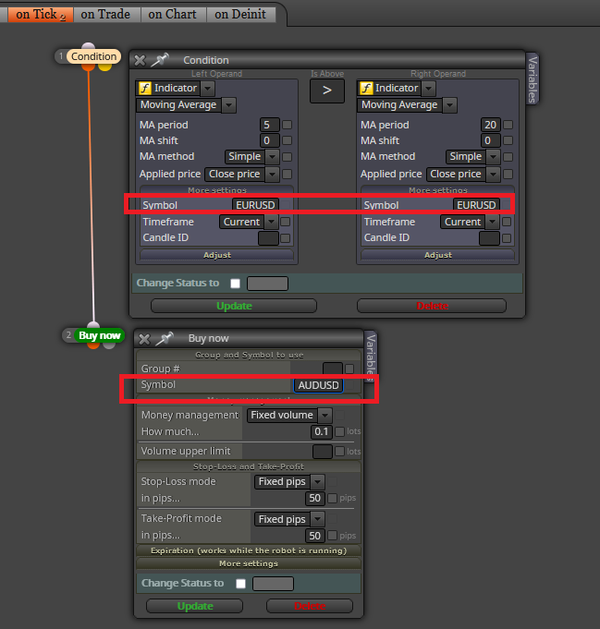Viewport: 600px width, 629px height.
Task: Toggle right operand Timeframe checkbox
Action: (x=507, y=222)
